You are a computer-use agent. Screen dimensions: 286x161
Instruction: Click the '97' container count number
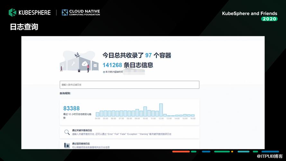click(x=148, y=55)
